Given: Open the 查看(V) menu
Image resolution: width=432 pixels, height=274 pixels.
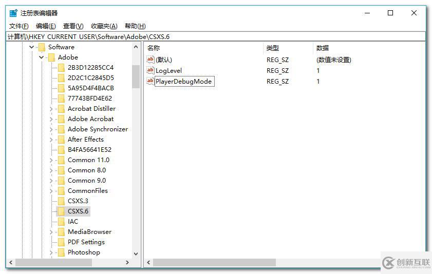Looking at the screenshot, I should [x=73, y=26].
